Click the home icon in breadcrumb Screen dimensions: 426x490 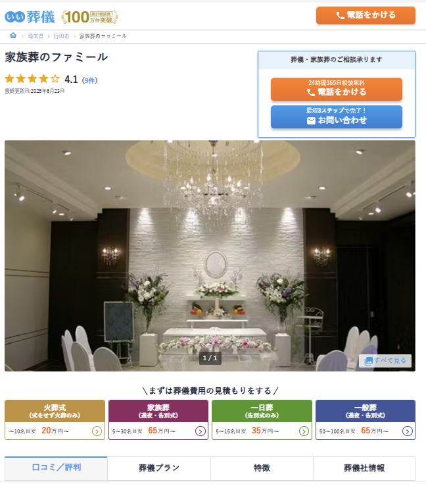(13, 36)
